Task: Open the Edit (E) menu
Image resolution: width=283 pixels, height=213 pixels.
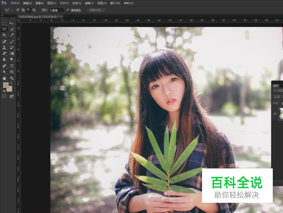Action: [x=27, y=3]
